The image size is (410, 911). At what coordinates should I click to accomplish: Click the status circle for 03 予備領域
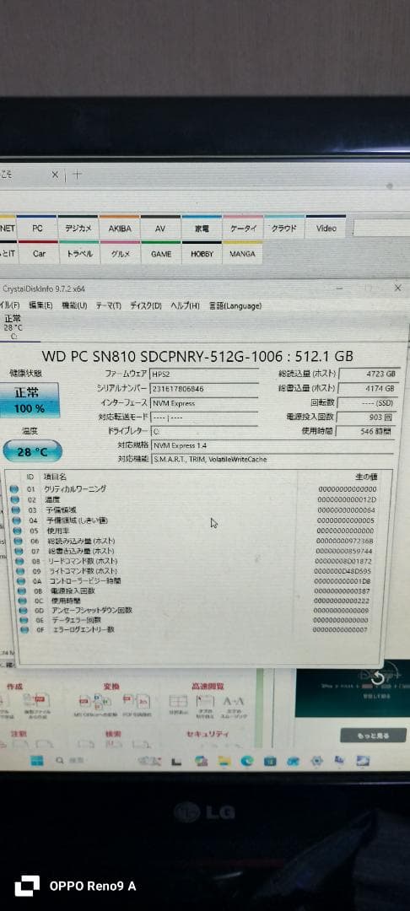(x=16, y=510)
